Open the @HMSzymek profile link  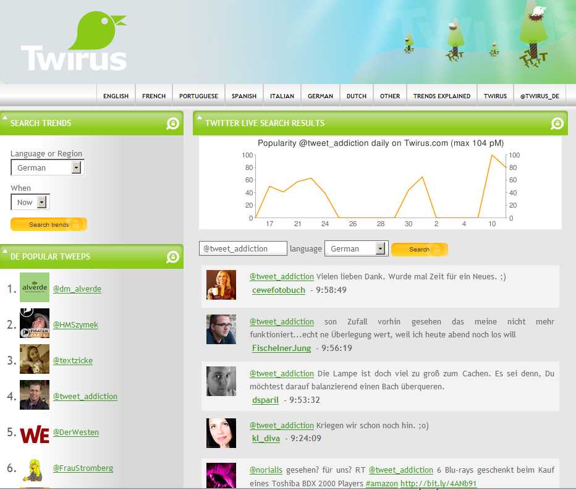pos(75,324)
